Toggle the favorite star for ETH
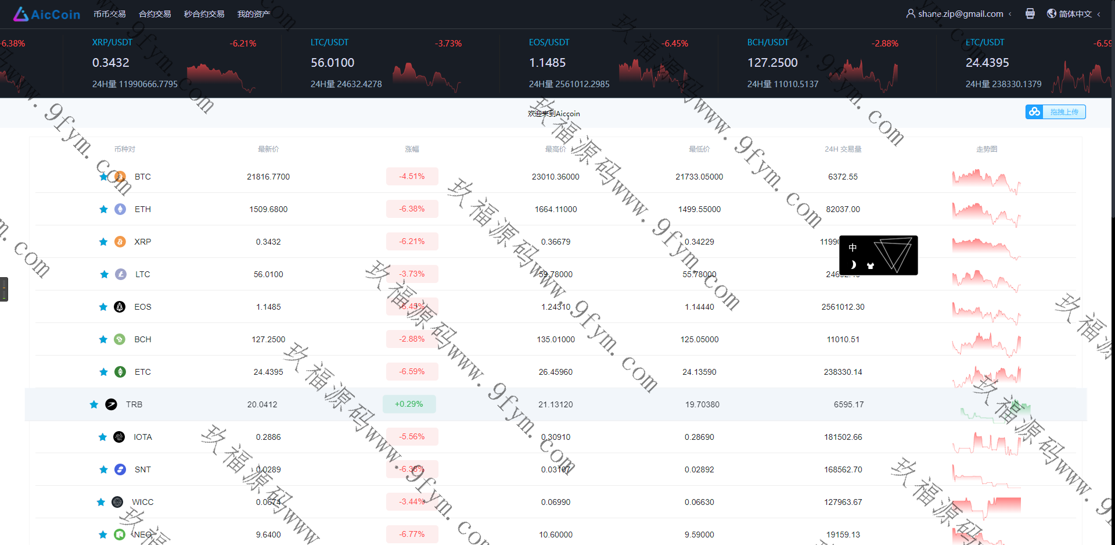 click(103, 209)
